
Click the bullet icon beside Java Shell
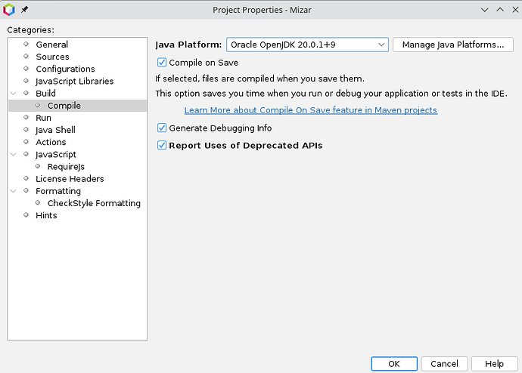[x=26, y=130]
